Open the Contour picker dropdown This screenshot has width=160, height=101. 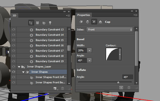coord(120,54)
